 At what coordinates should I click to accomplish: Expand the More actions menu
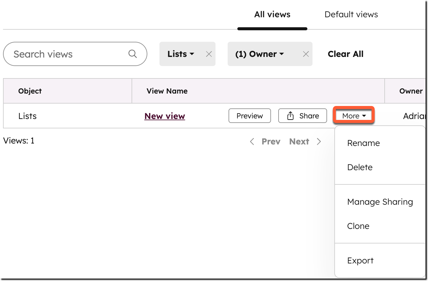pos(353,116)
